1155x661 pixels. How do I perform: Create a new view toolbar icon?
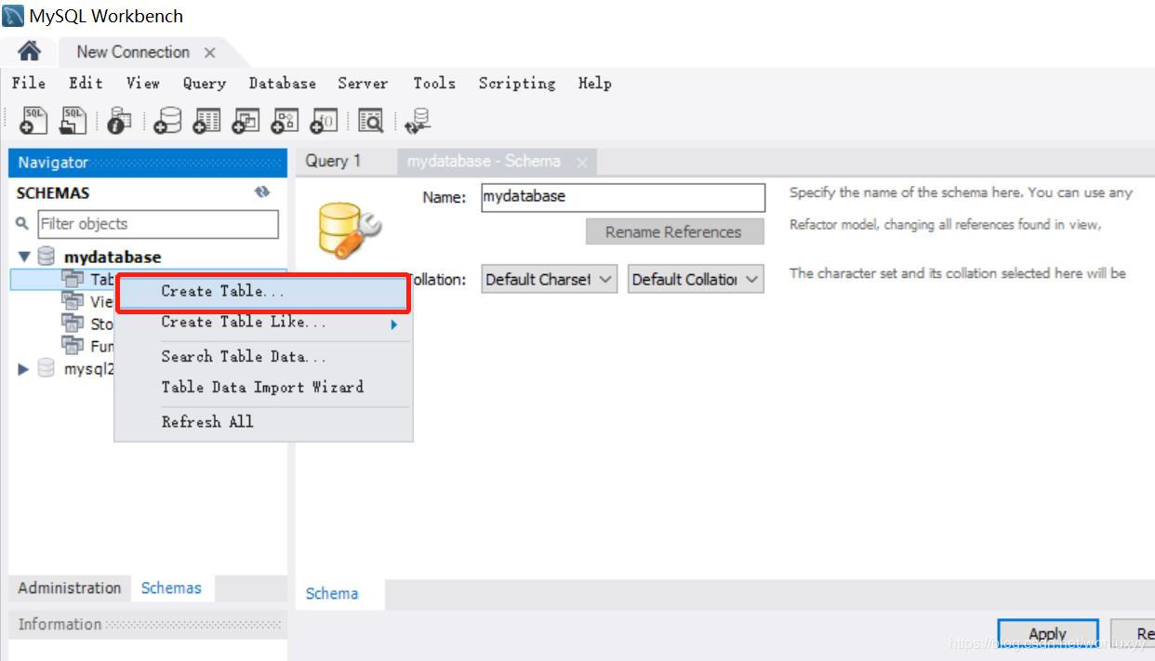[246, 120]
